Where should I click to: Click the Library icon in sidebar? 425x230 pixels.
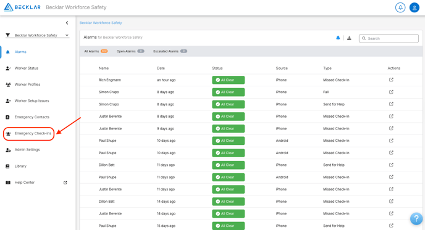tap(7, 166)
